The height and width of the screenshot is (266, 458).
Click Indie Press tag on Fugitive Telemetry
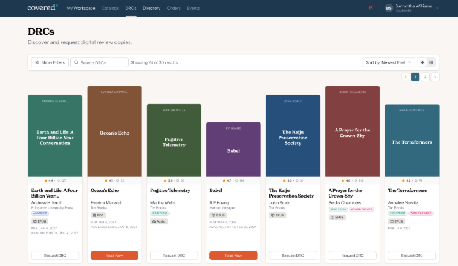point(160,213)
